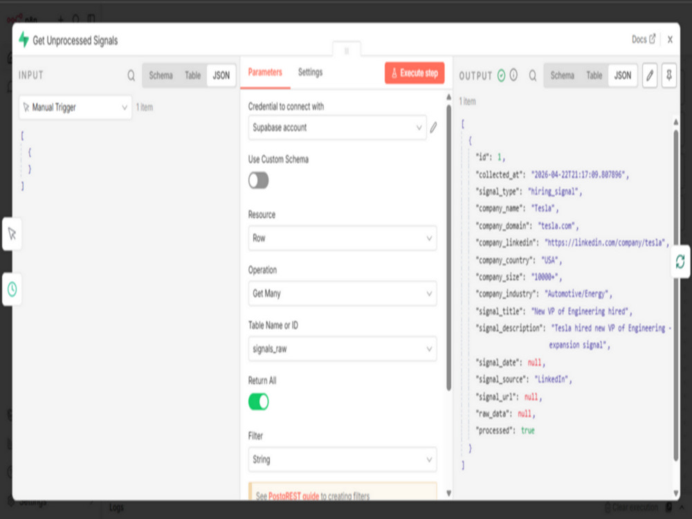The image size is (692, 519).
Task: Click the output panel vertical scrollbar
Action: point(676,295)
